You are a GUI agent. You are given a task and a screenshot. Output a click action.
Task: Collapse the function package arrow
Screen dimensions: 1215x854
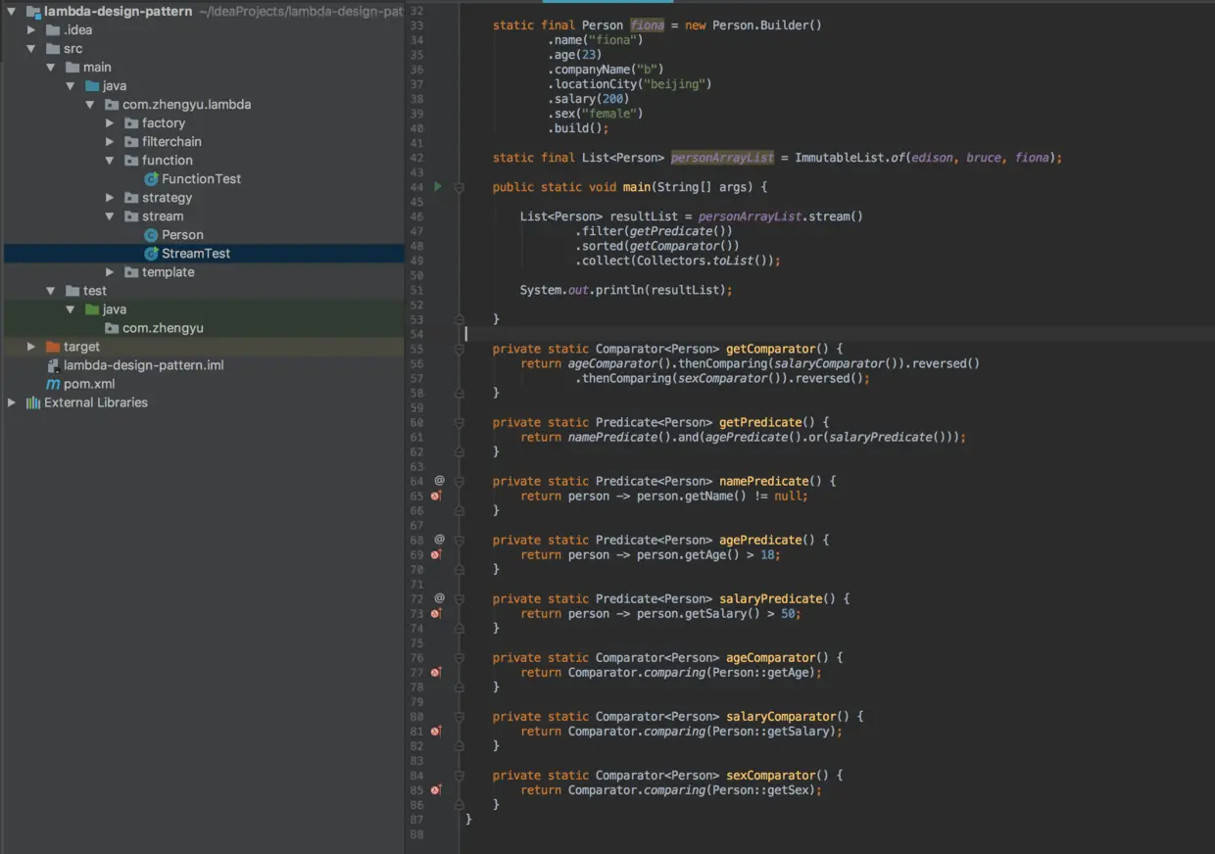(x=110, y=161)
